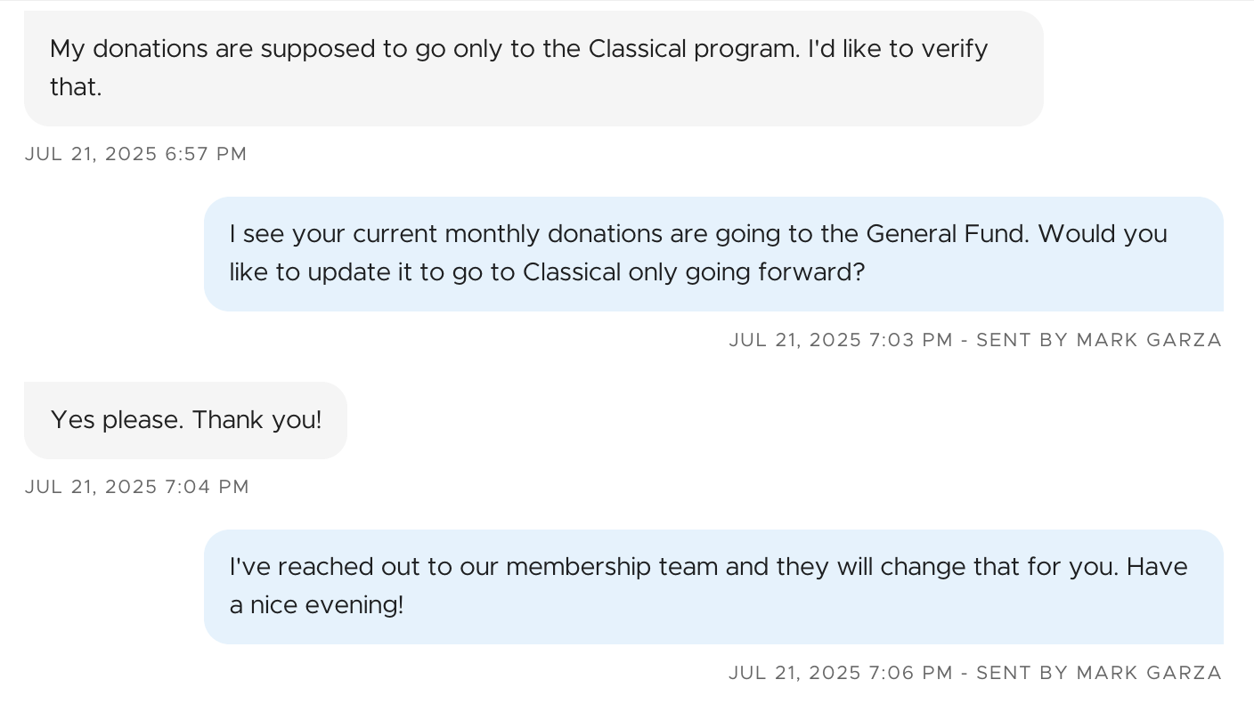Click the 7:06 PM sent timestamp
This screenshot has width=1254, height=712.
tap(841, 673)
